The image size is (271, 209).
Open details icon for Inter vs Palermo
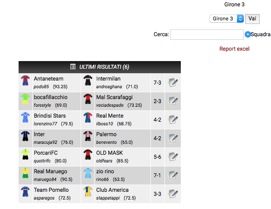tap(173, 138)
